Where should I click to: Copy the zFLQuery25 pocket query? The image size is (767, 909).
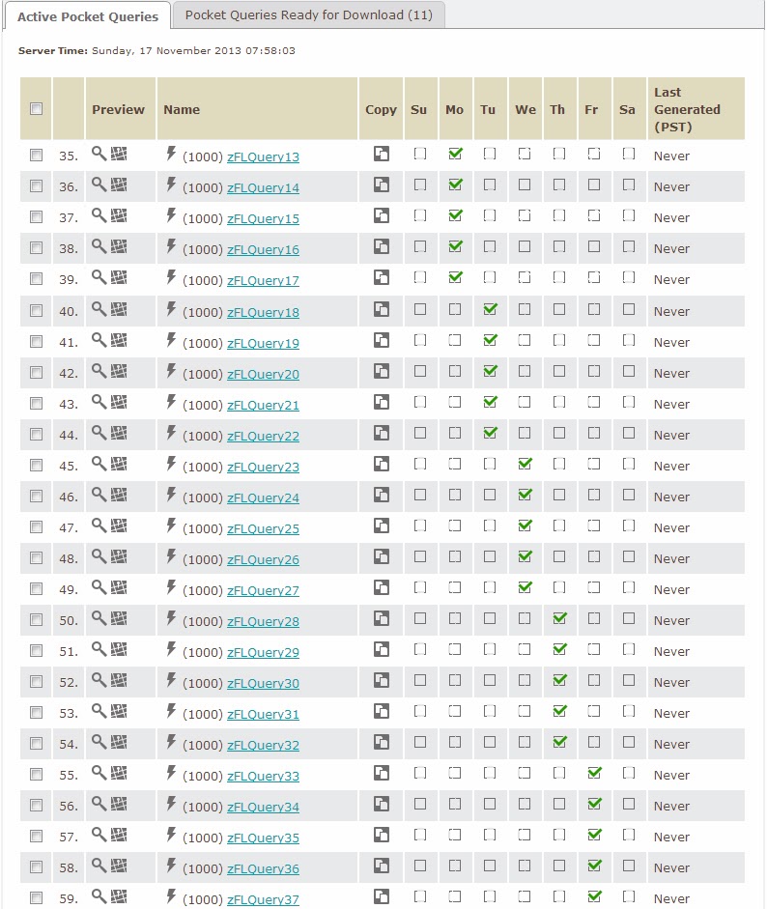[x=382, y=526]
